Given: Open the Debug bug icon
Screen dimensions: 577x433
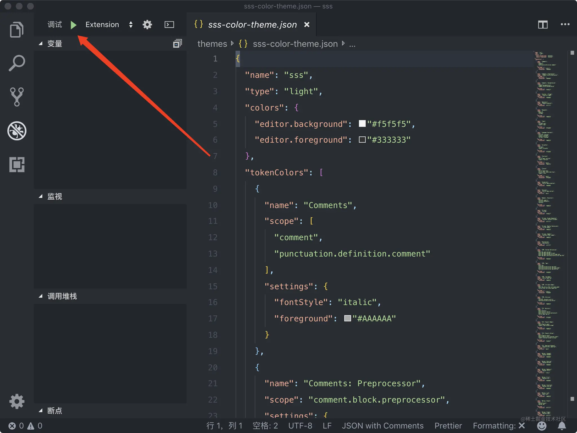Looking at the screenshot, I should (x=17, y=131).
